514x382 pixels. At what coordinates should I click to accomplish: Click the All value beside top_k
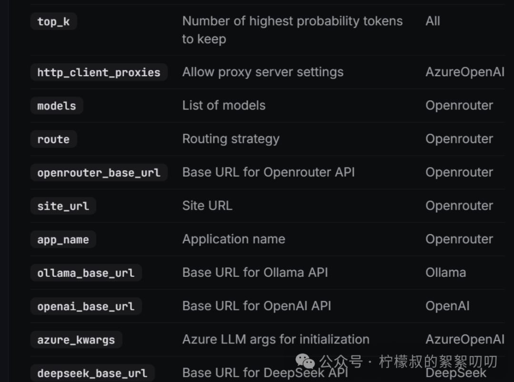[432, 21]
